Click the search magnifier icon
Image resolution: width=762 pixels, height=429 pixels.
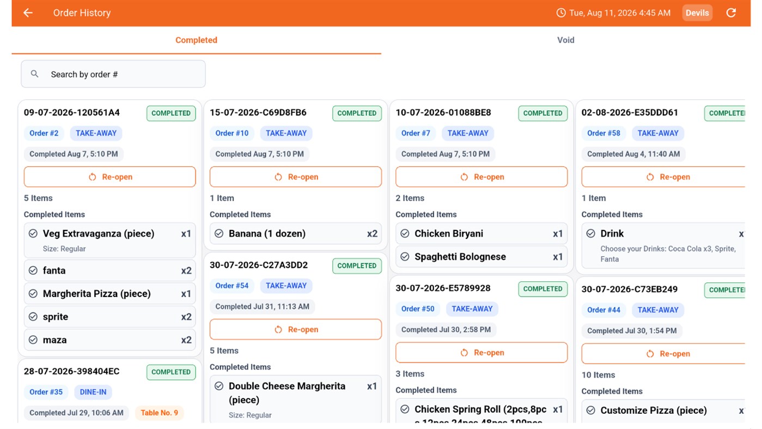tap(34, 74)
